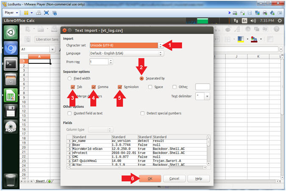The height and width of the screenshot is (191, 286).
Task: Open the Column type dropdown
Action: 101,130
